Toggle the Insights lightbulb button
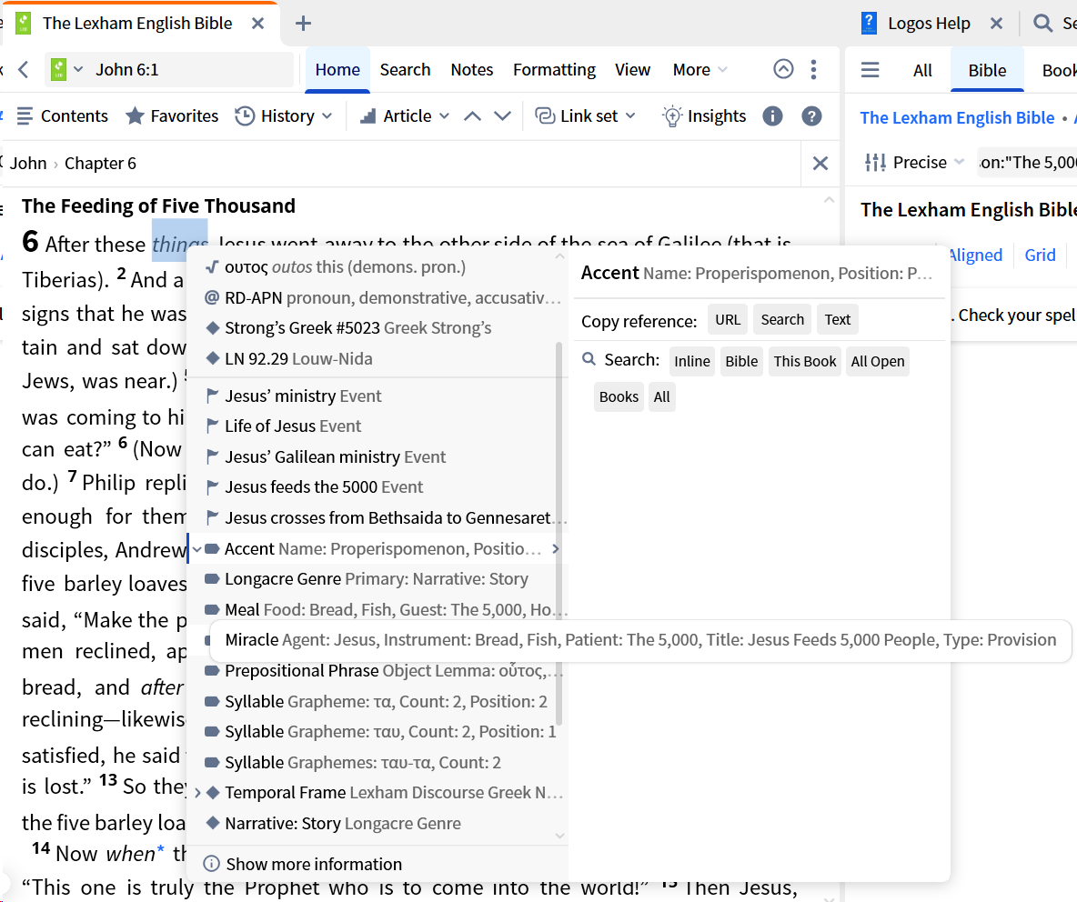 coord(704,116)
